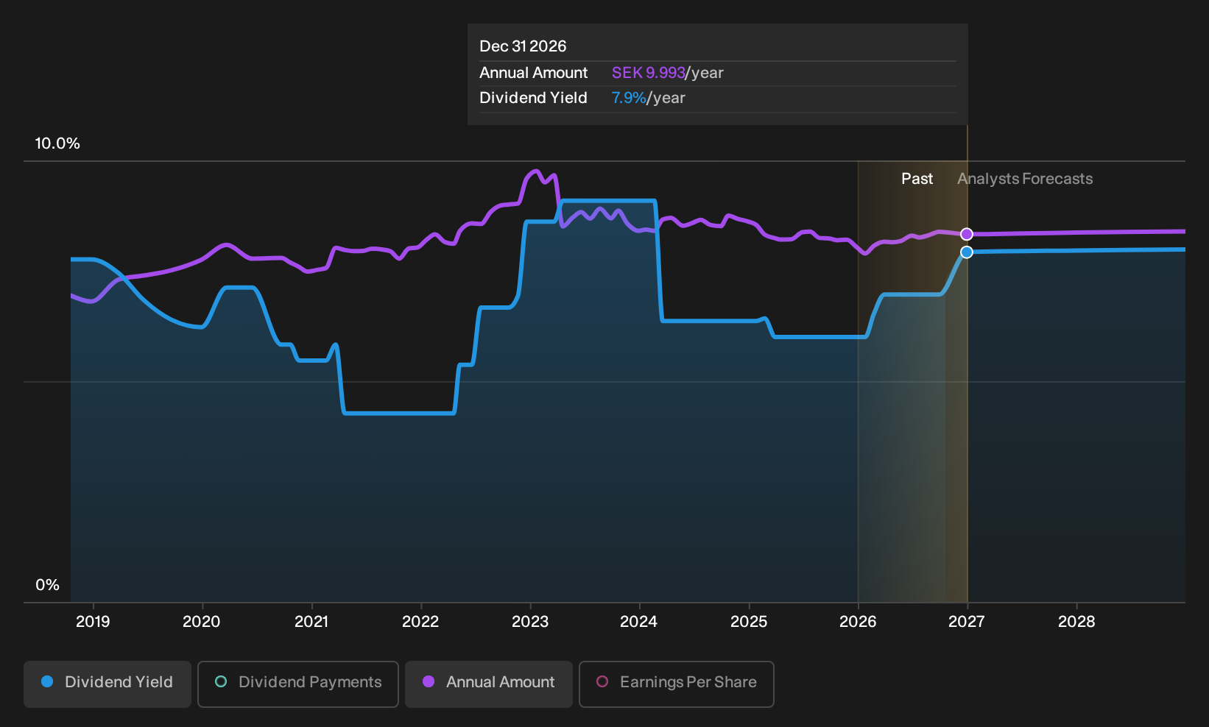Click the 0% y-axis label

(x=47, y=585)
